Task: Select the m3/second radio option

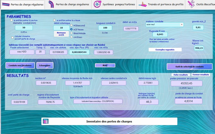Action: [71, 25]
